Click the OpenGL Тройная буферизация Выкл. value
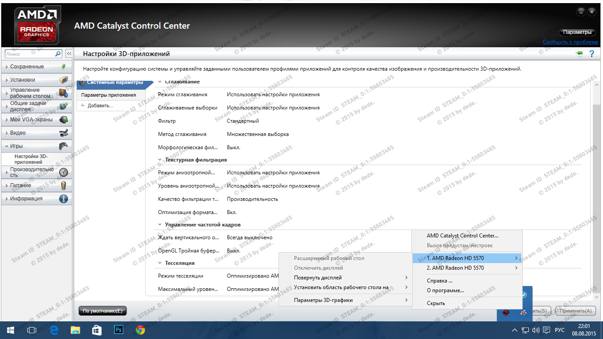 tap(234, 251)
